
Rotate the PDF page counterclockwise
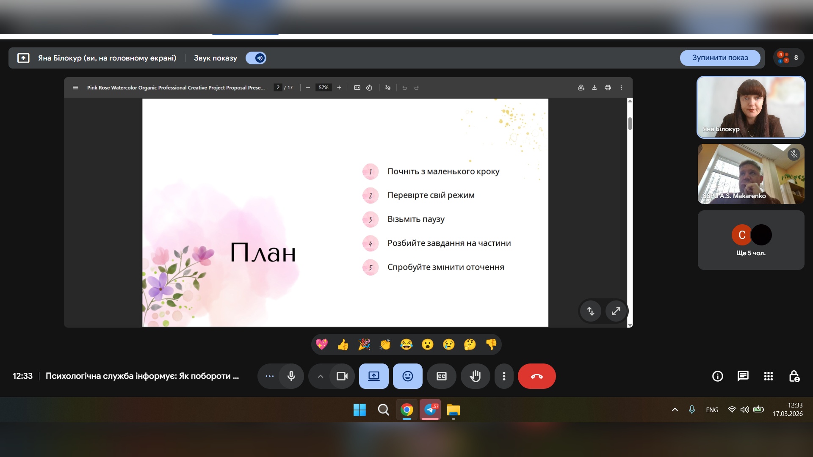[369, 88]
